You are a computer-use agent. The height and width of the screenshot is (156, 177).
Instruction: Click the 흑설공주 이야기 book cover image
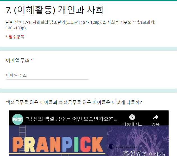coord(138,141)
